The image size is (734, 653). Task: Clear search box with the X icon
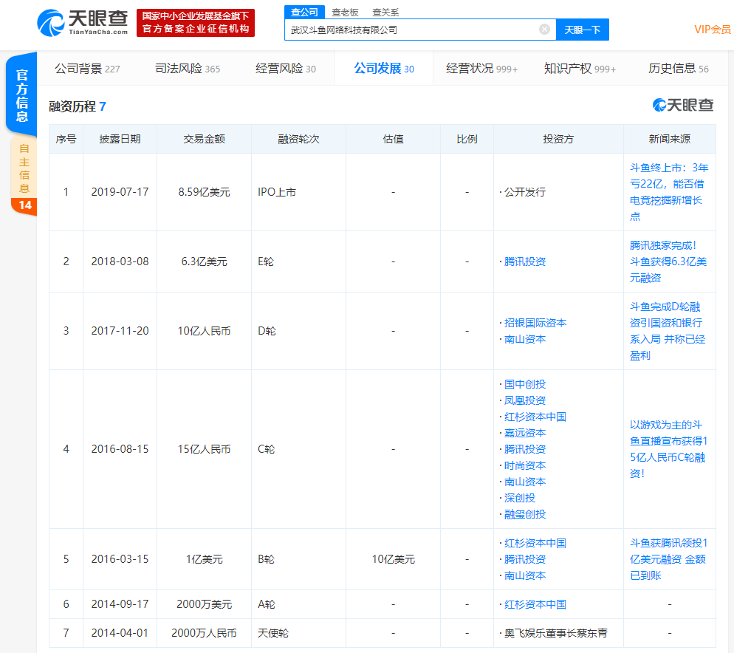click(544, 30)
